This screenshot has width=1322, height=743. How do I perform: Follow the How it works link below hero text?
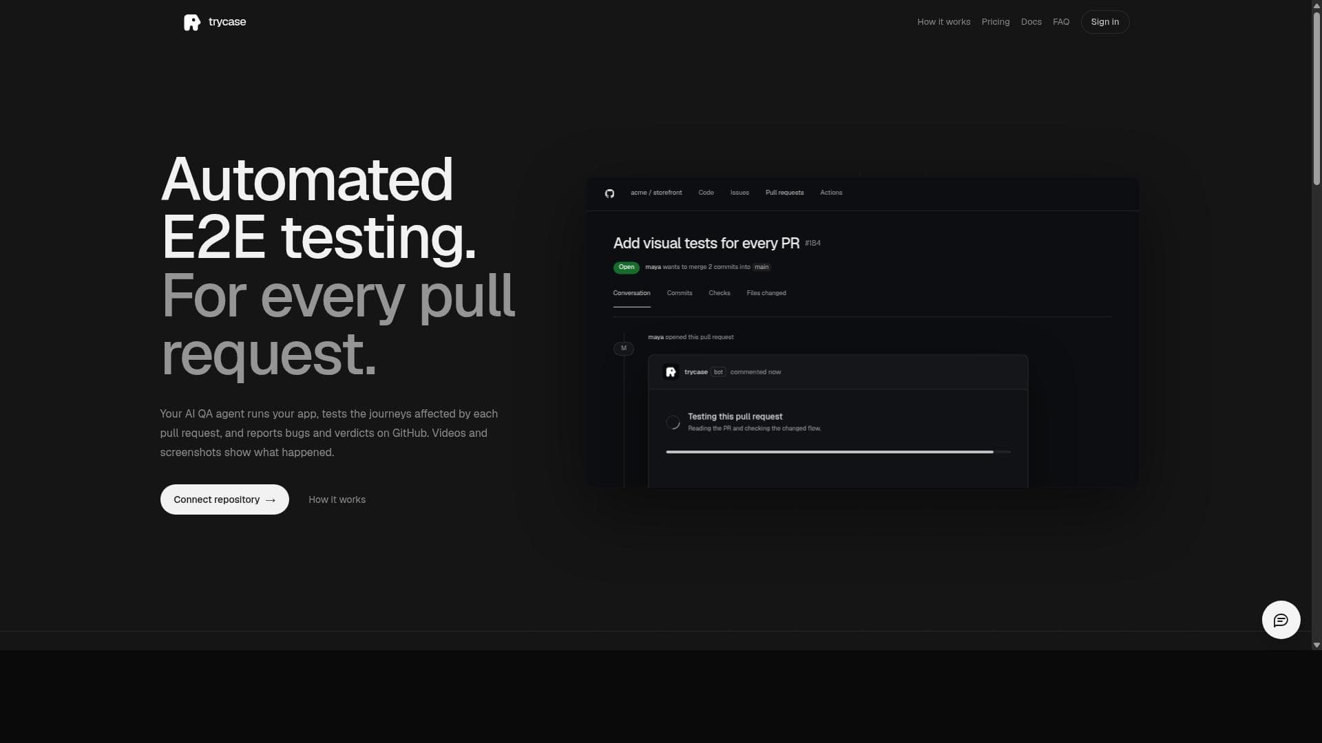[337, 499]
